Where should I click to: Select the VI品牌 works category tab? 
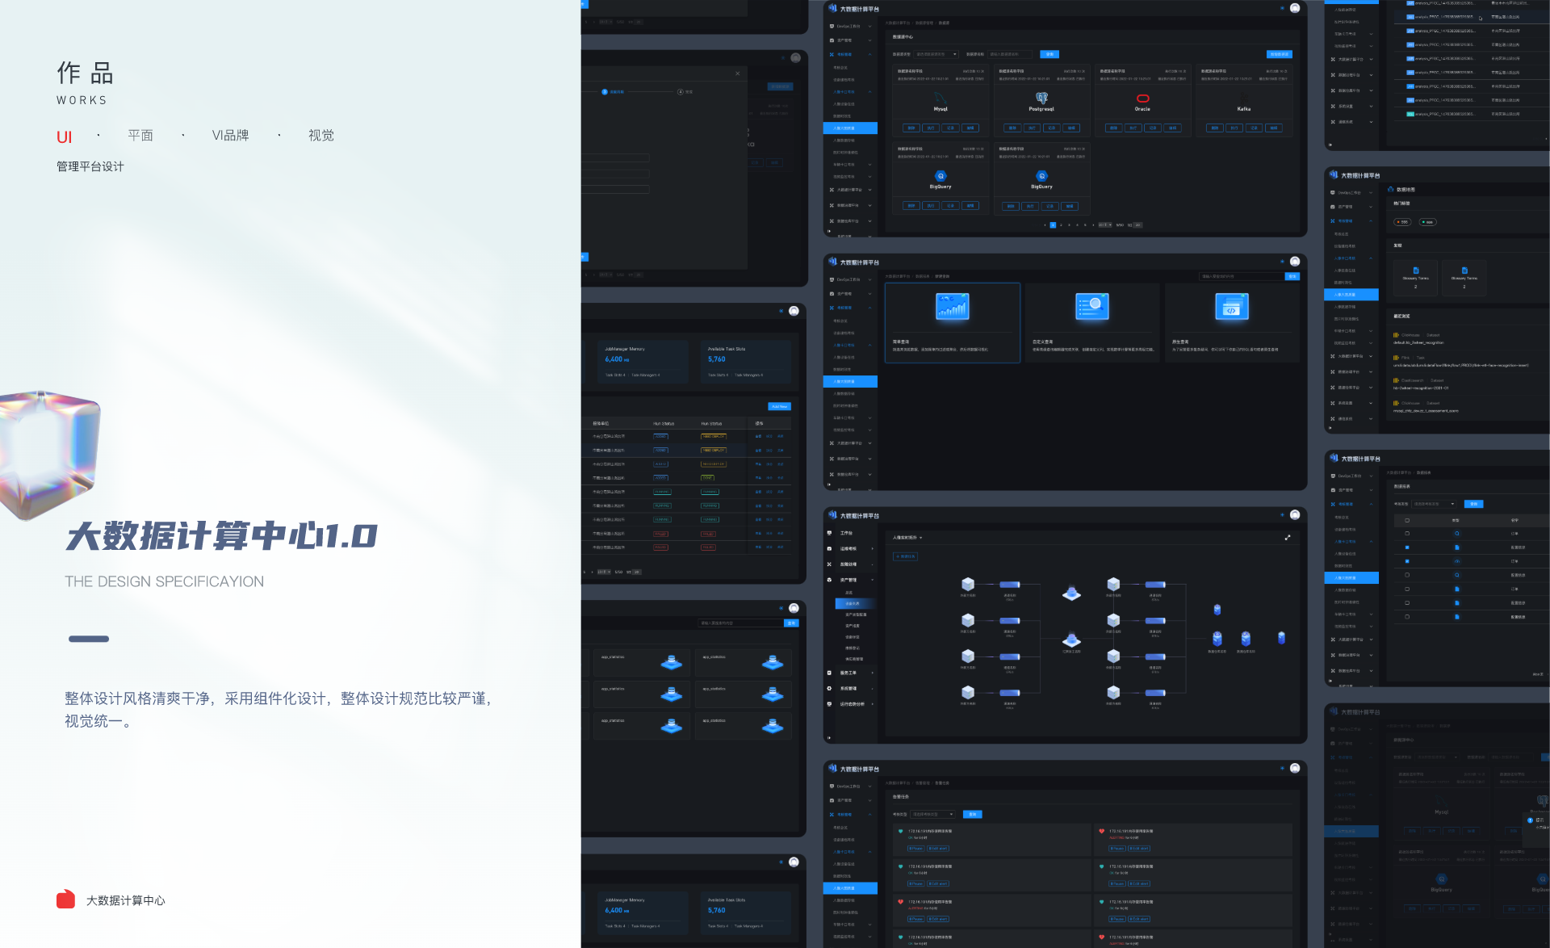[x=230, y=136]
